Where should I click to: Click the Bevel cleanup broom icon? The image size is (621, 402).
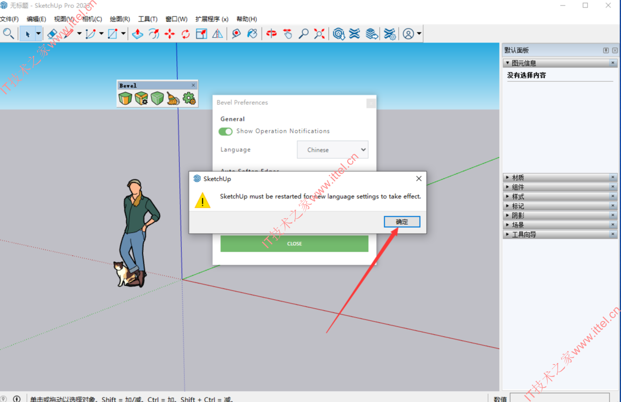click(173, 98)
